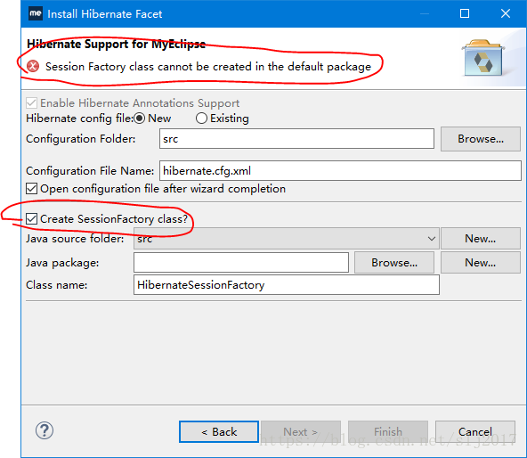The width and height of the screenshot is (527, 458).
Task: Click the 'Hibernate Support for MyEclipse' heading
Action: 116,44
